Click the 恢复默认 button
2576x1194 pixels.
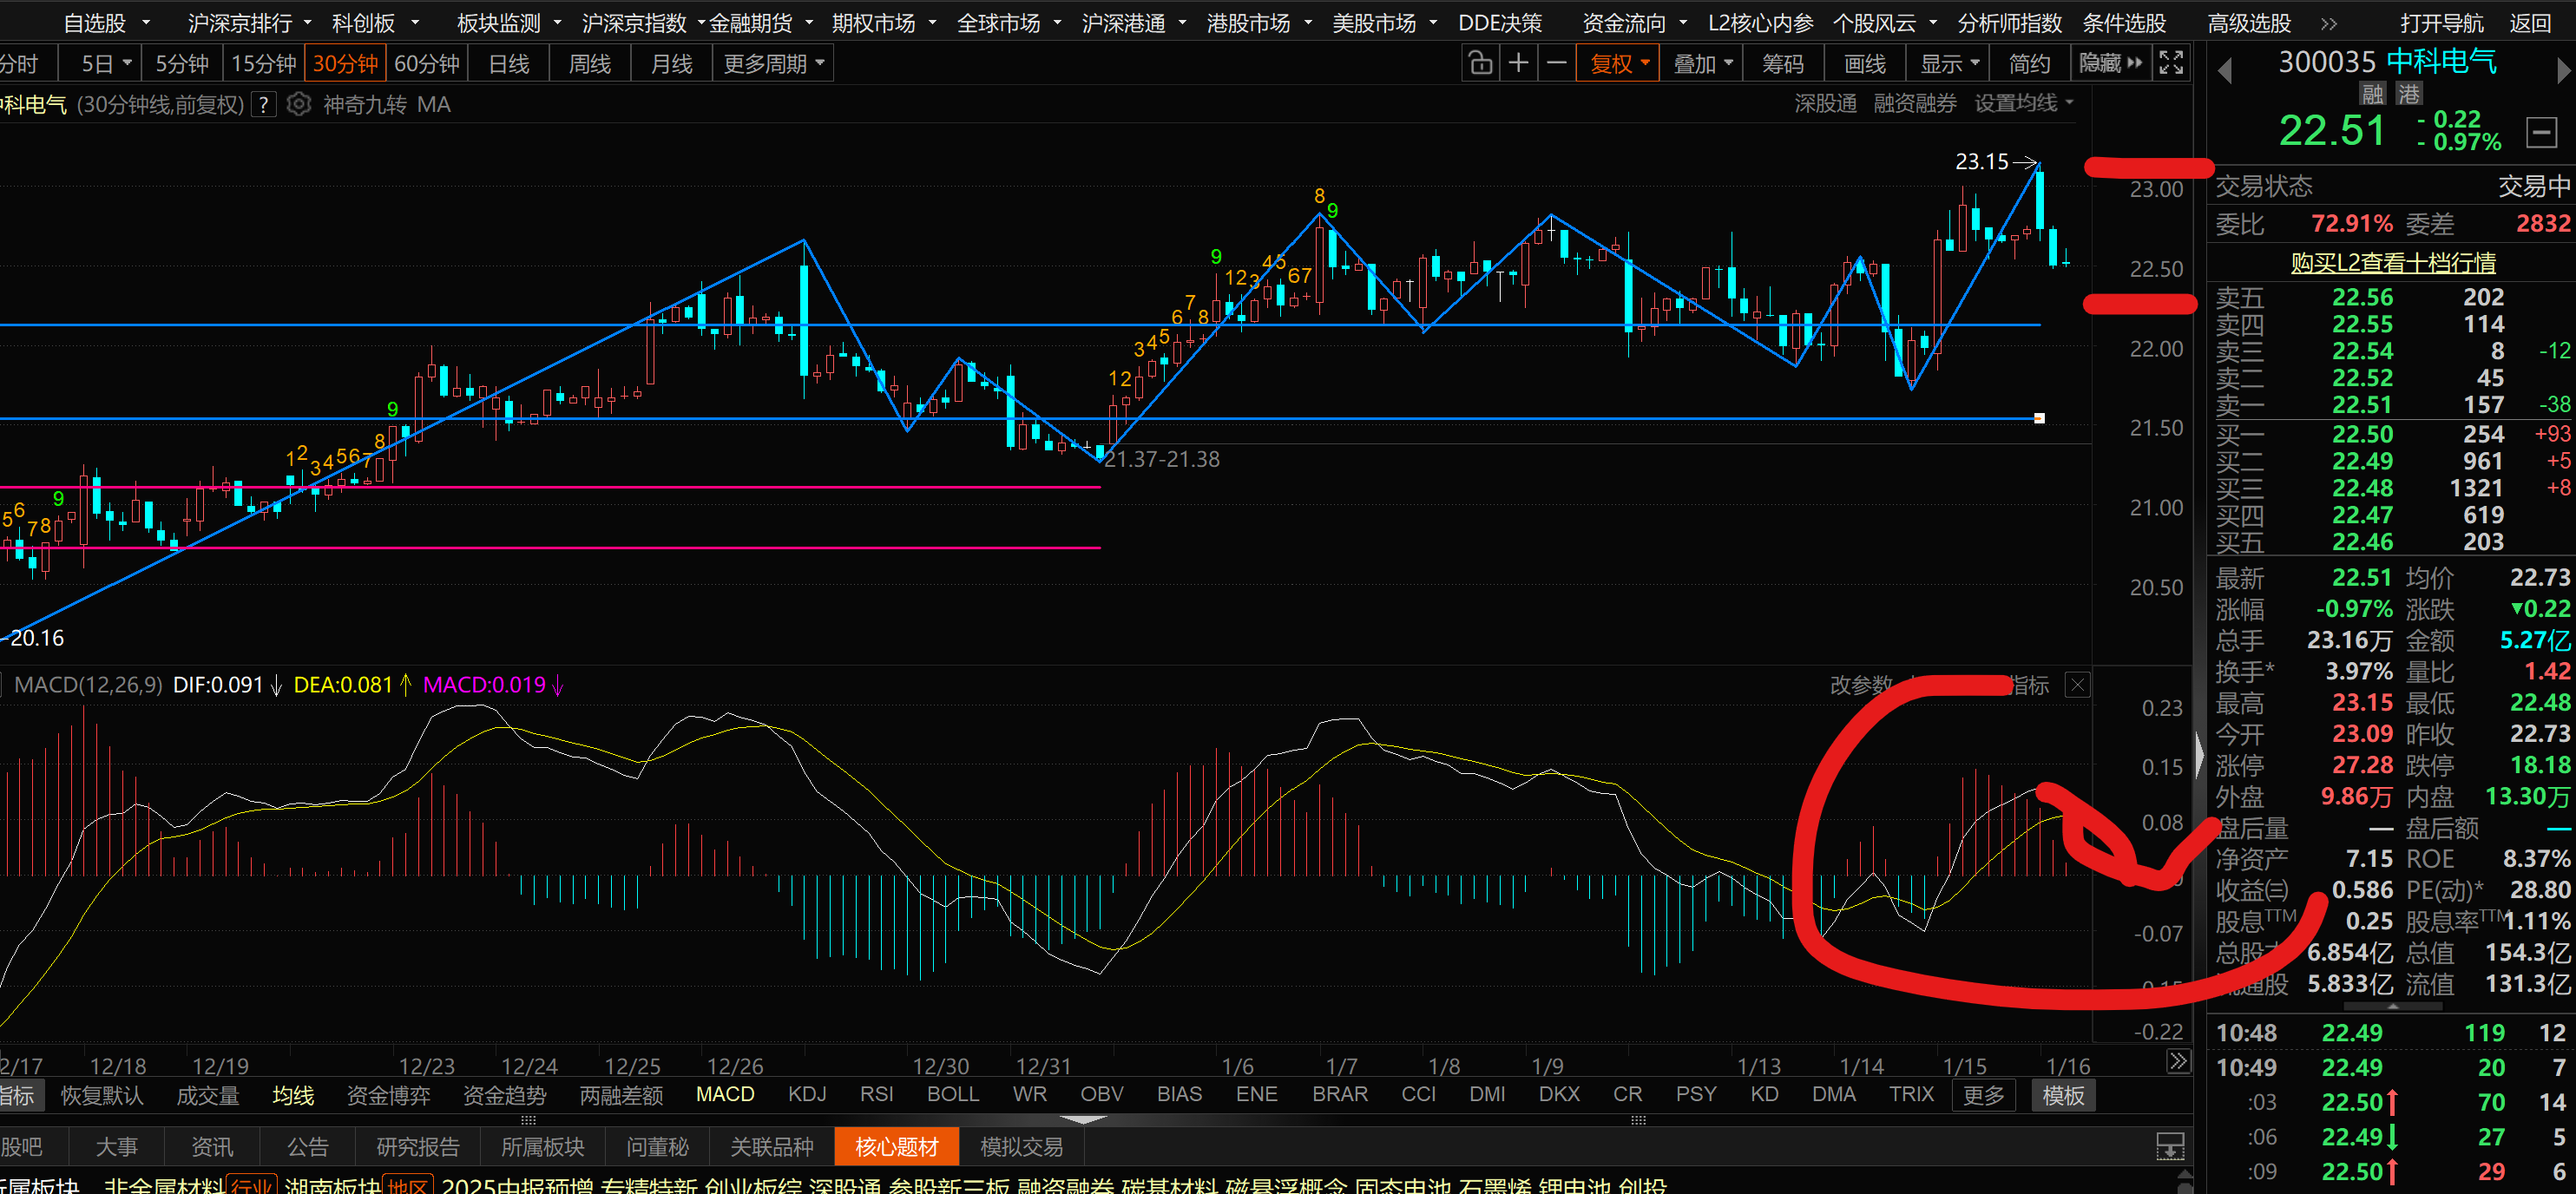coord(102,1095)
